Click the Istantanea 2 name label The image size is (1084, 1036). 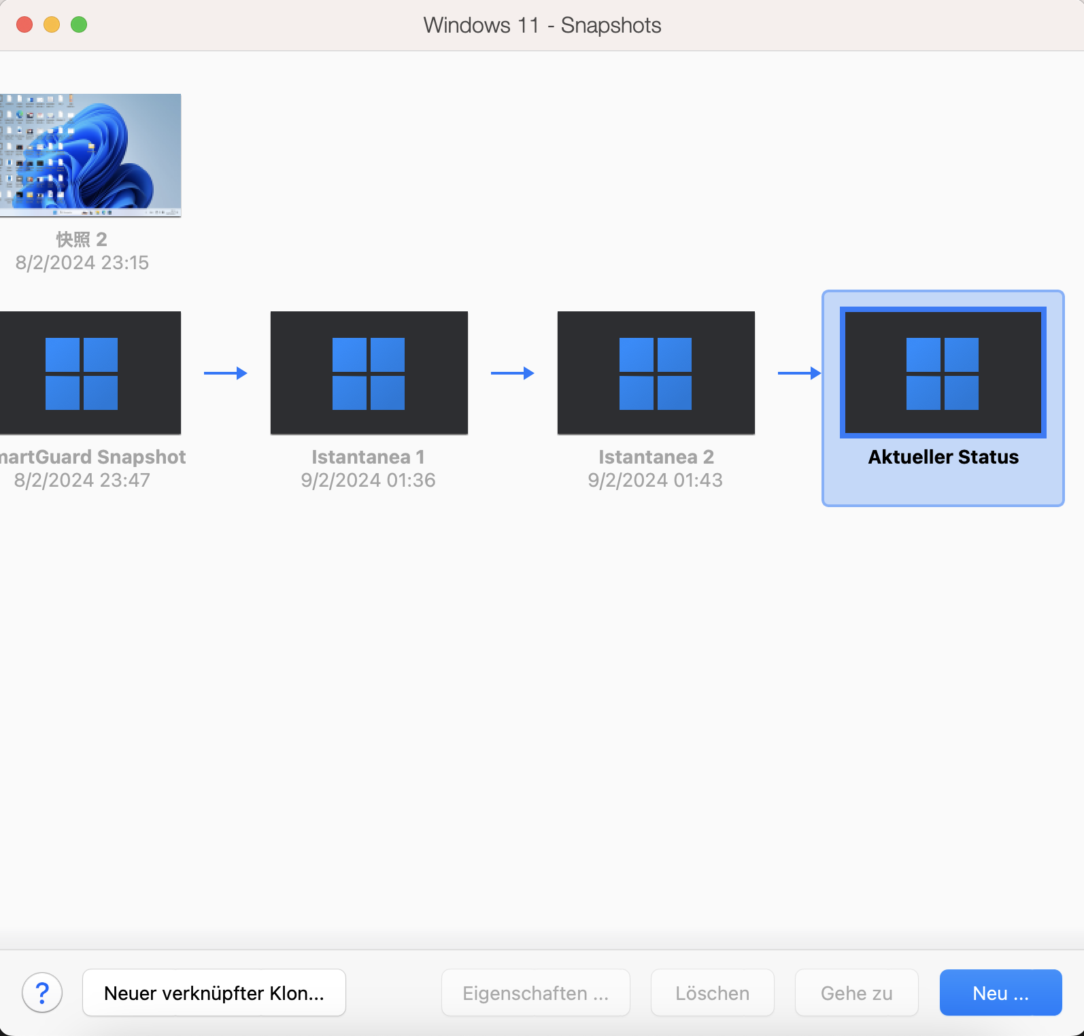coord(656,457)
